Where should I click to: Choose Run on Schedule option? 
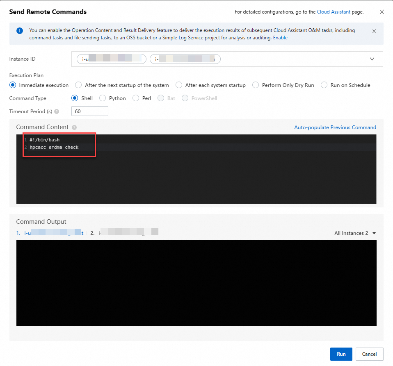coord(324,85)
